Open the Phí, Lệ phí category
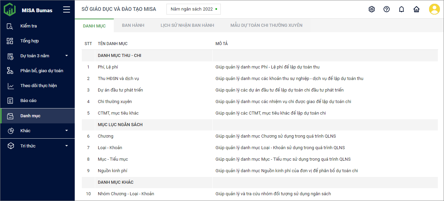This screenshot has width=444, height=201. click(x=108, y=67)
